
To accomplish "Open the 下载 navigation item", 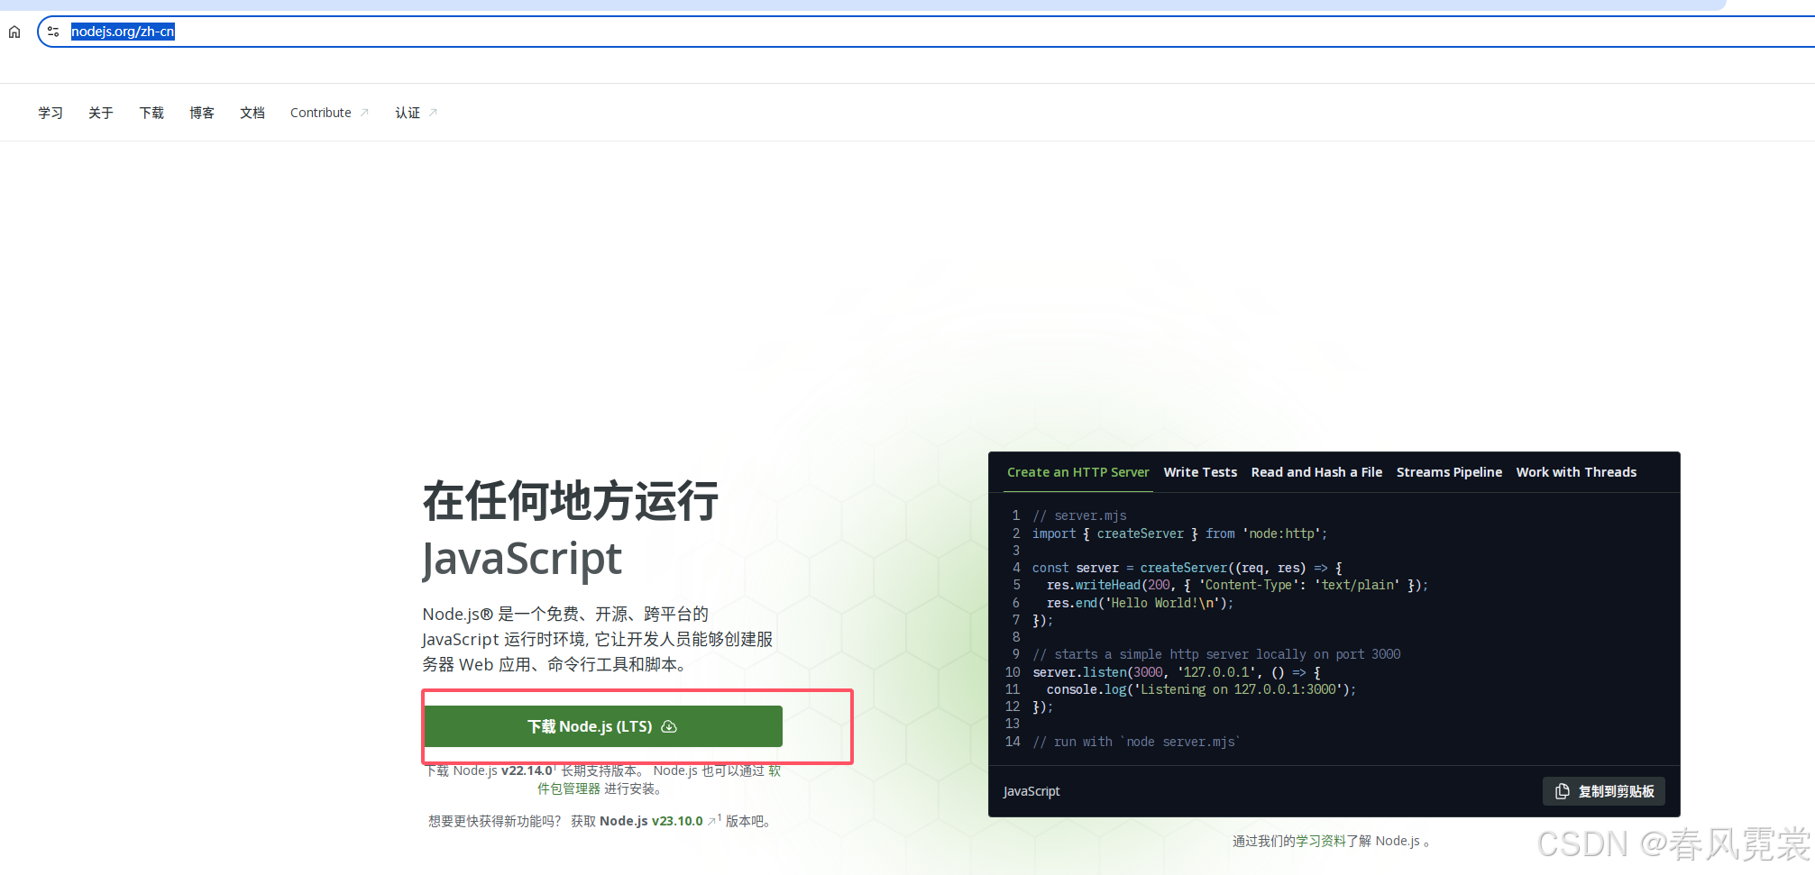I will tap(151, 113).
